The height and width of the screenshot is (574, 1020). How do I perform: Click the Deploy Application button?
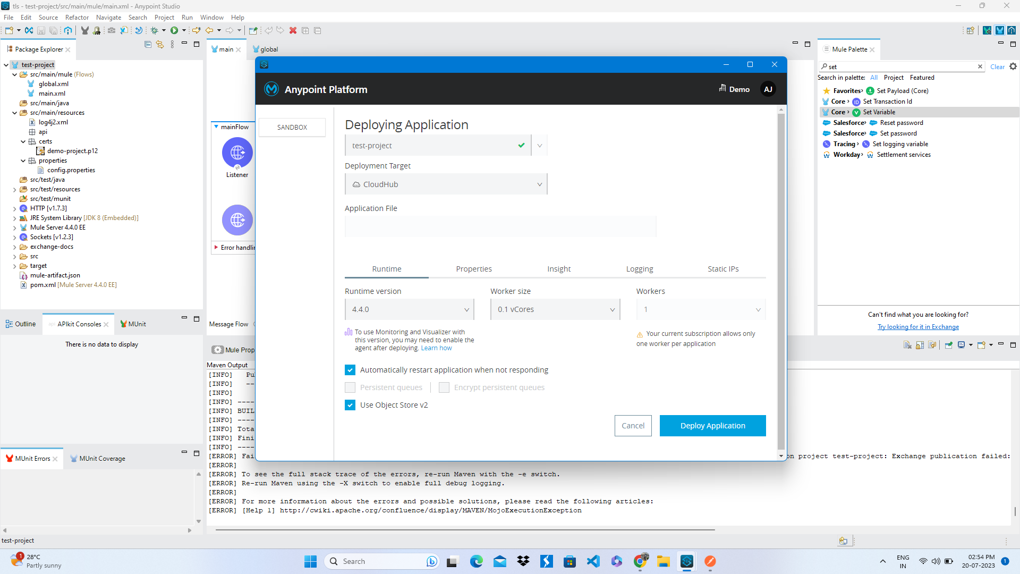[x=713, y=426]
